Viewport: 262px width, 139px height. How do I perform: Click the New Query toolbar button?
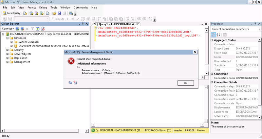click(12, 13)
